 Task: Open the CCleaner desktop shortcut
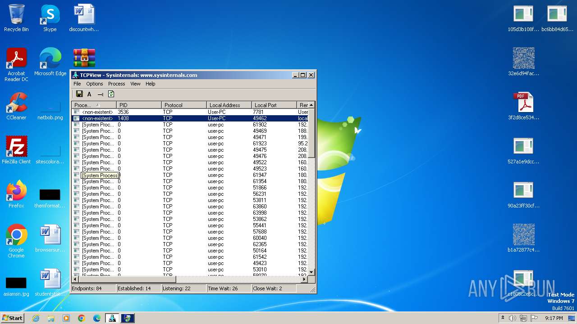[x=16, y=106]
